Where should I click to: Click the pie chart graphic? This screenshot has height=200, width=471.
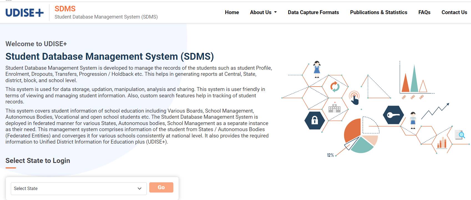[361, 136]
